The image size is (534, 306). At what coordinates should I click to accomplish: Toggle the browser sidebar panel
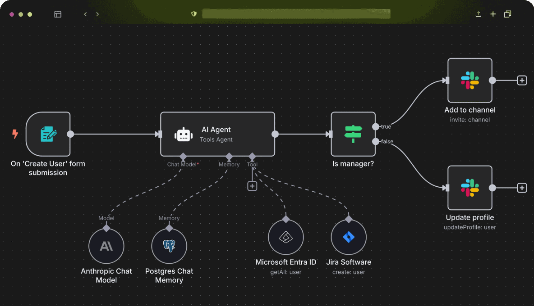click(x=58, y=14)
